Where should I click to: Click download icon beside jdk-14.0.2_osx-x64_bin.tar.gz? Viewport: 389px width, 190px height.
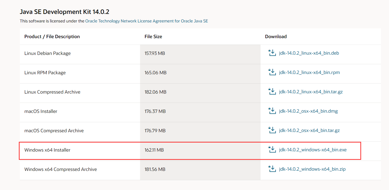272,130
